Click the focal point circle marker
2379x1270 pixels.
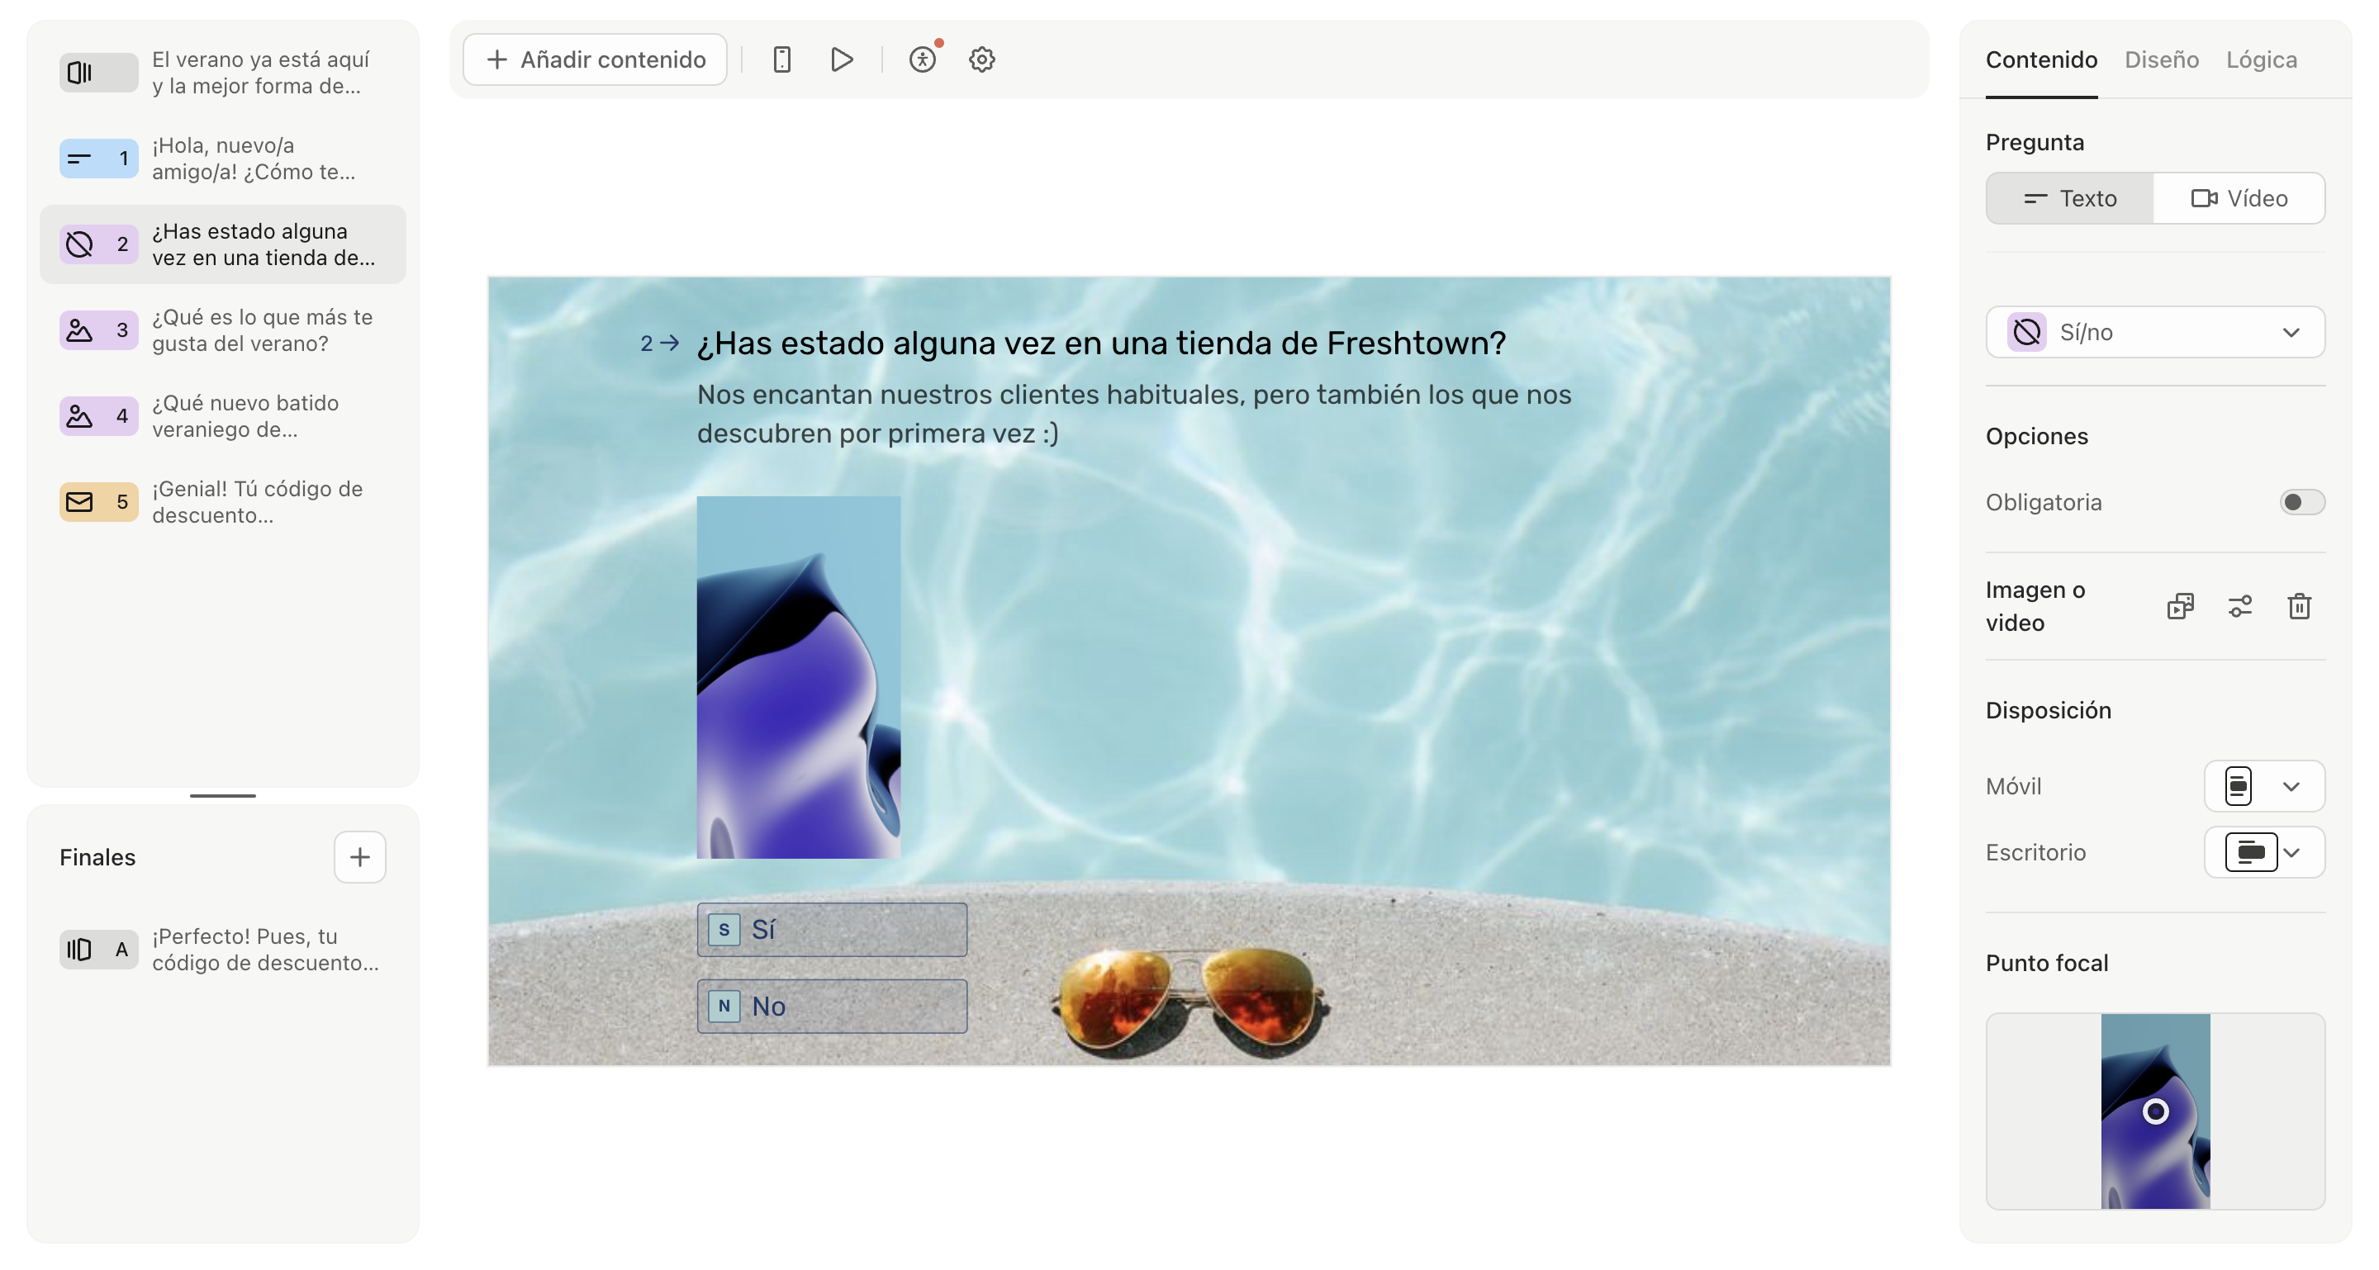[2155, 1111]
